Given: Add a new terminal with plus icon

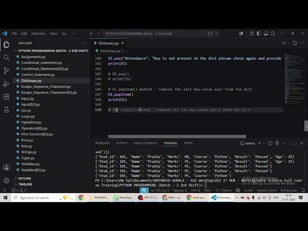Looking at the screenshot, I should click(x=259, y=143).
